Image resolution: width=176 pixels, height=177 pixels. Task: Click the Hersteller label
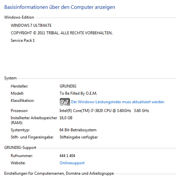coord(19,86)
